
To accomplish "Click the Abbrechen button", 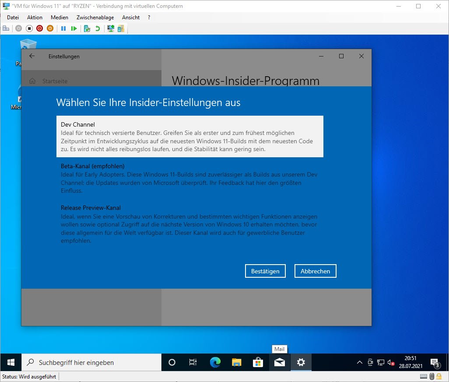I will tap(315, 271).
